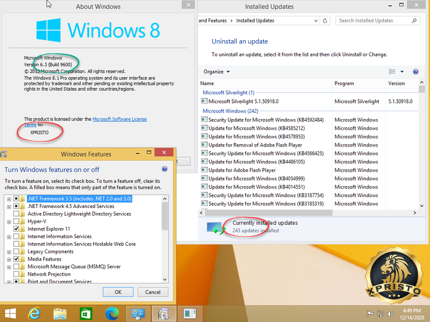The width and height of the screenshot is (430, 322).
Task: Sort updates by Version column
Action: click(x=401, y=83)
